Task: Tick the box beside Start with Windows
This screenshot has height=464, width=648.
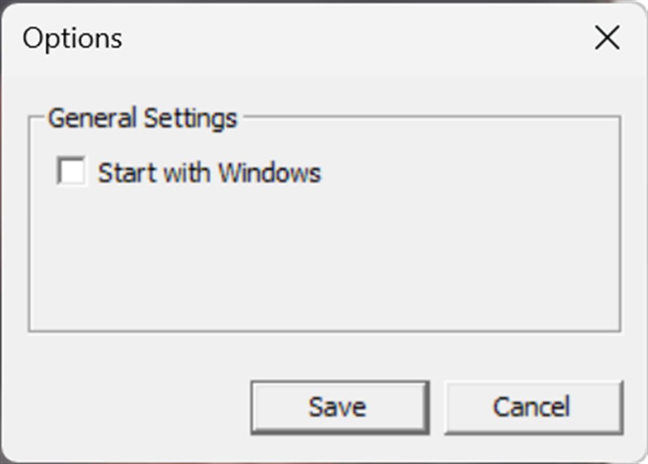Action: point(71,172)
